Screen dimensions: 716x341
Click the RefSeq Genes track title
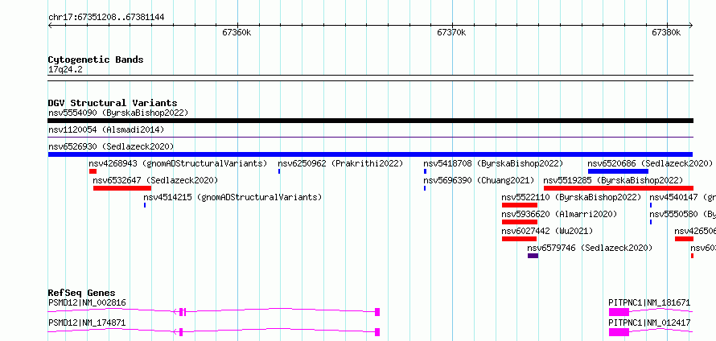tap(82, 293)
